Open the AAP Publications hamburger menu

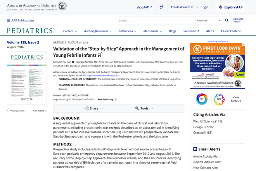(x=21, y=21)
